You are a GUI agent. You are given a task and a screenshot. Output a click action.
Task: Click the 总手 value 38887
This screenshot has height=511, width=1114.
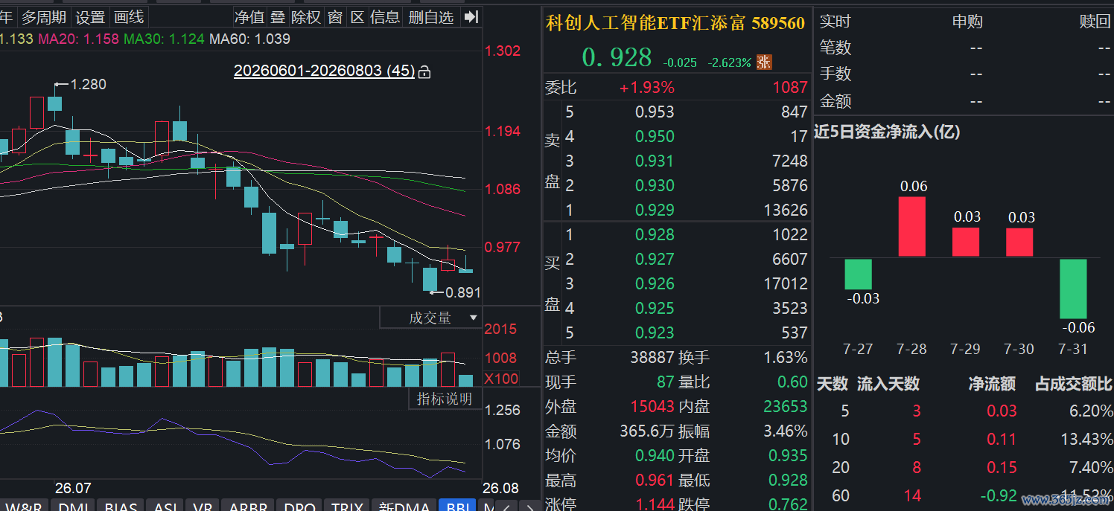(652, 358)
